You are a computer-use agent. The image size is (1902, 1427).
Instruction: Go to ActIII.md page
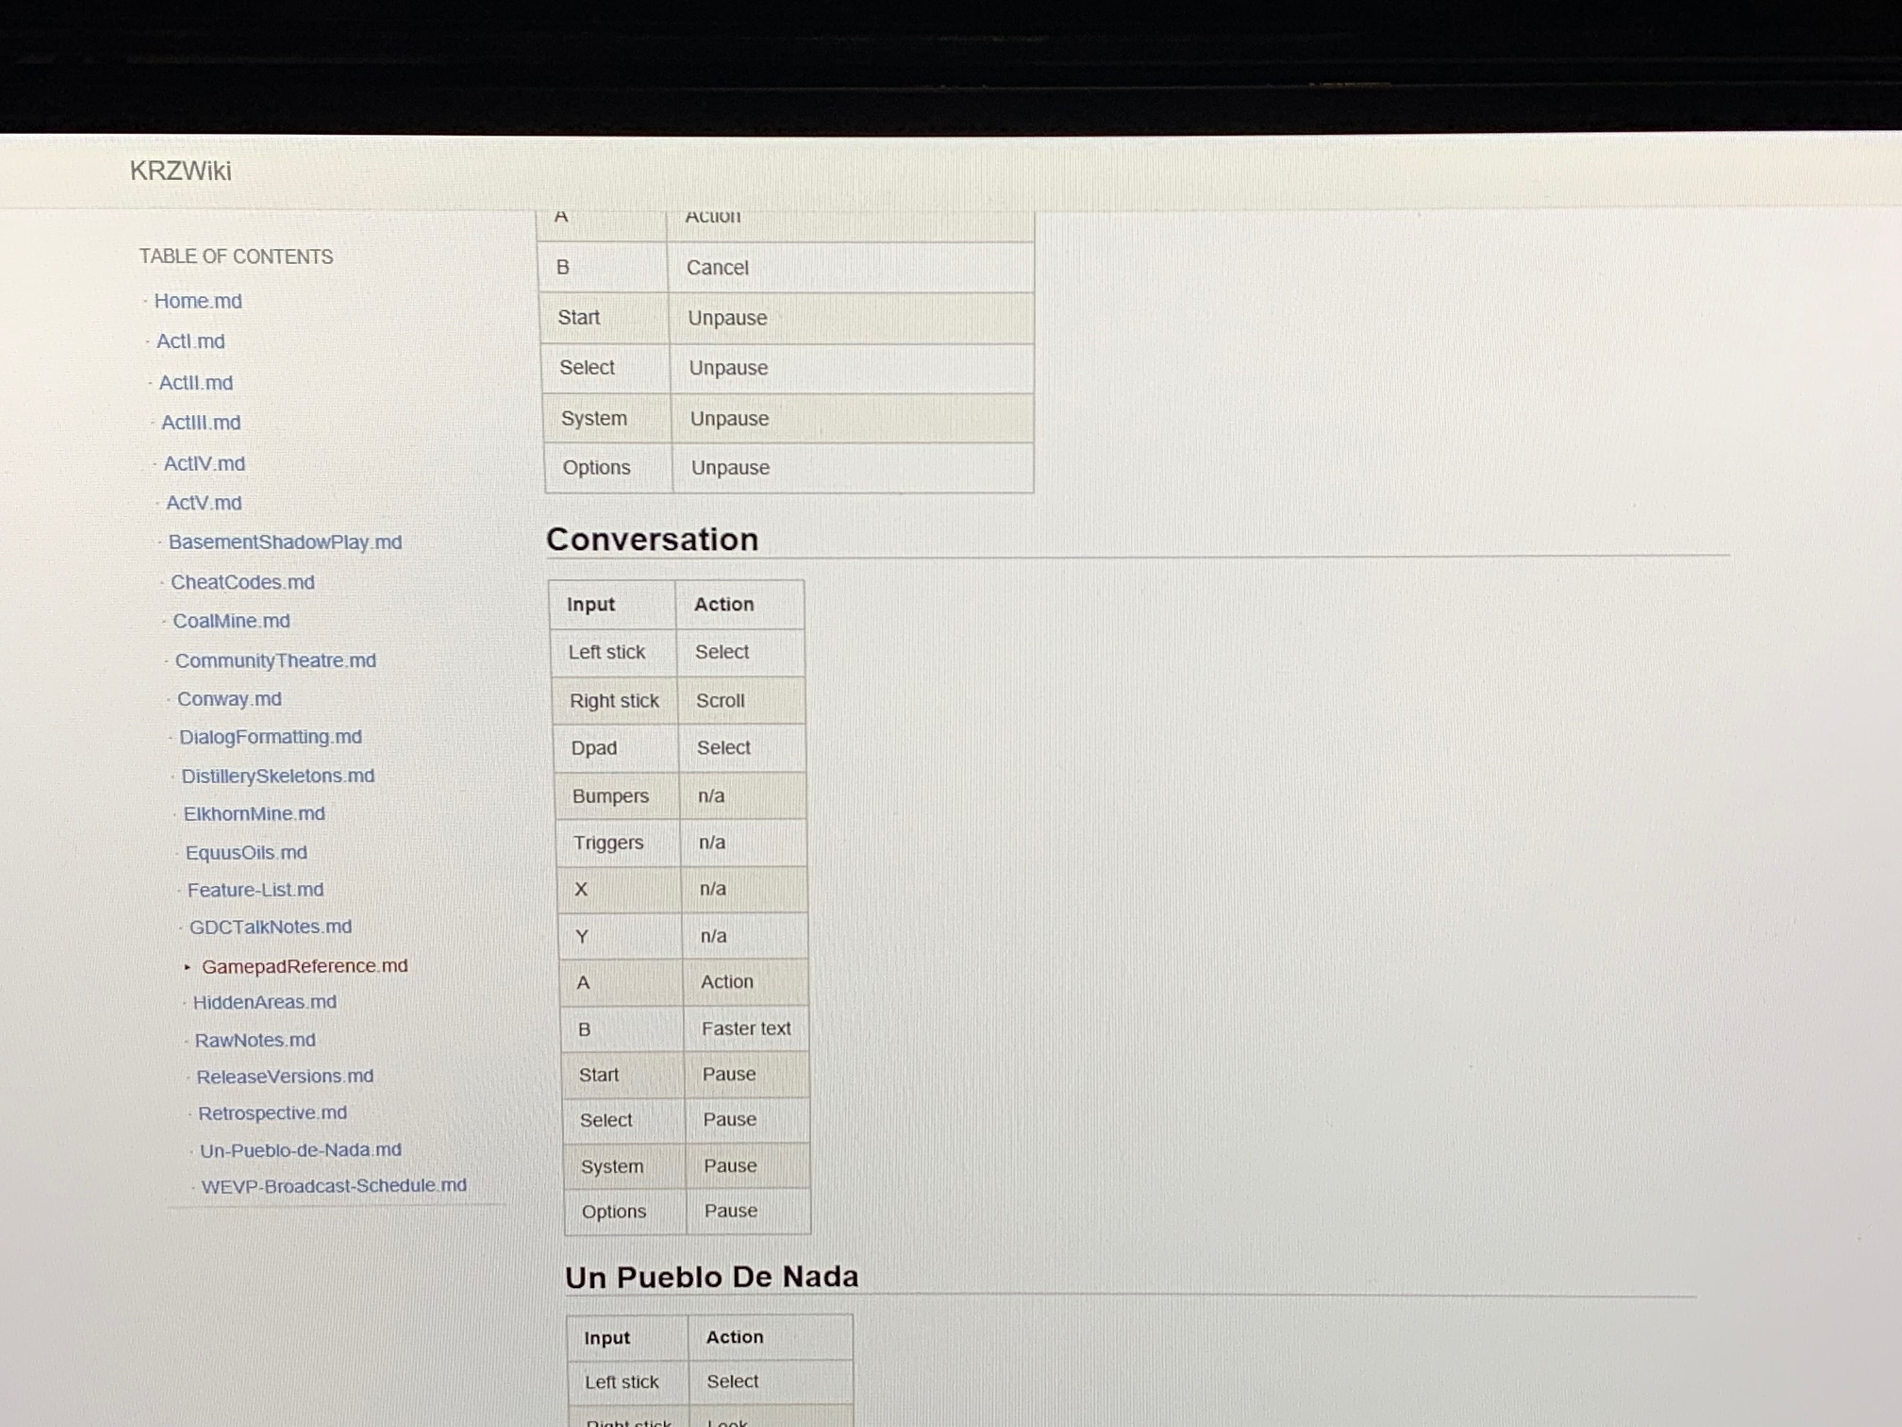[x=201, y=422]
